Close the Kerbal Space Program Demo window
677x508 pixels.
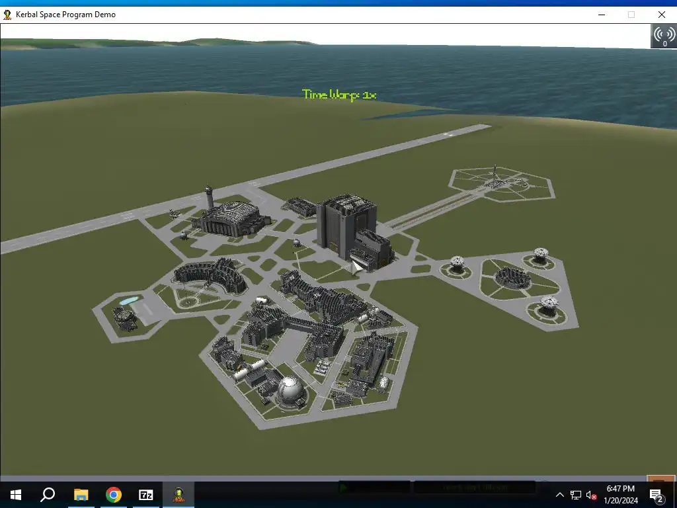point(661,15)
